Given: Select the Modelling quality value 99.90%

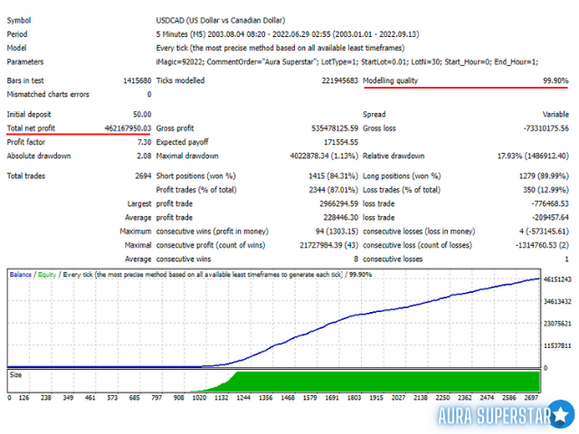Looking at the screenshot, I should pyautogui.click(x=555, y=80).
